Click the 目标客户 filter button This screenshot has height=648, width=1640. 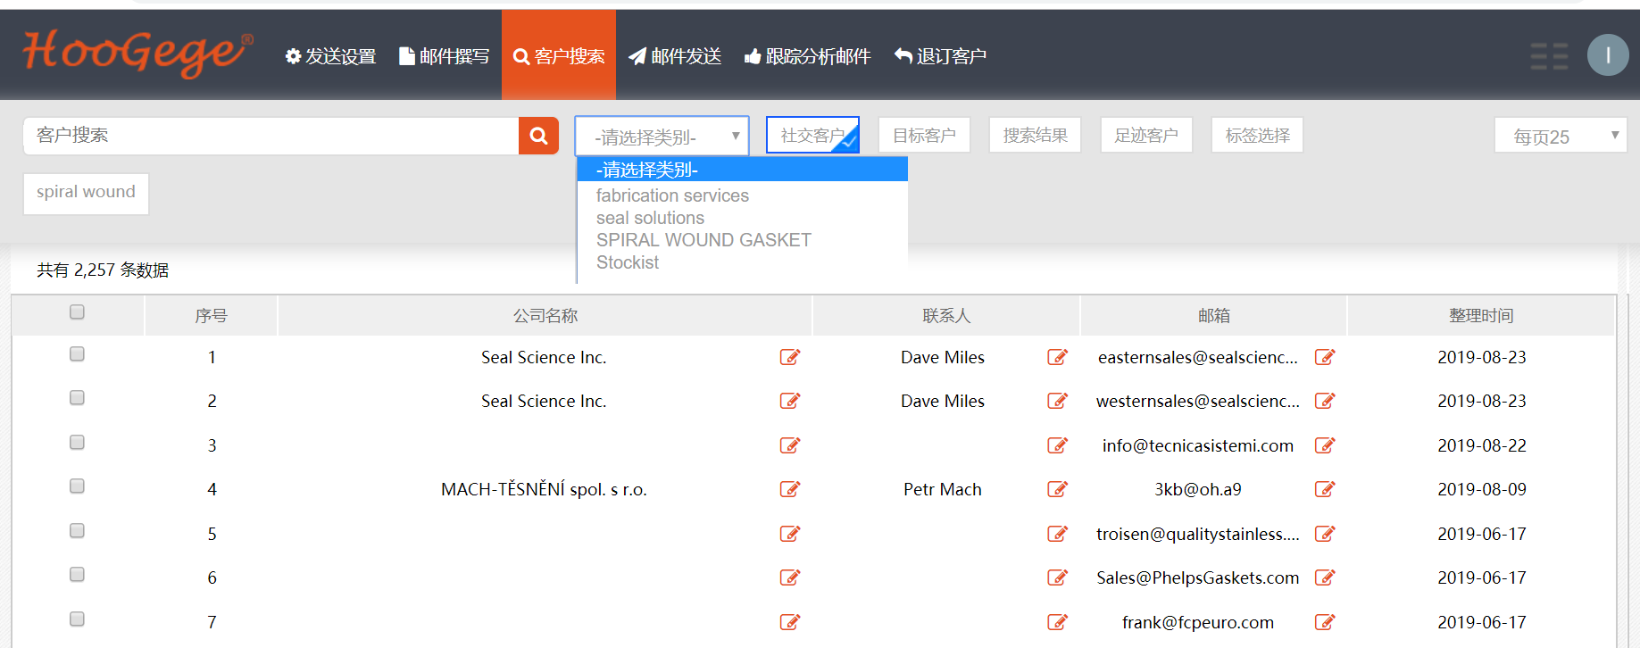[x=924, y=135]
